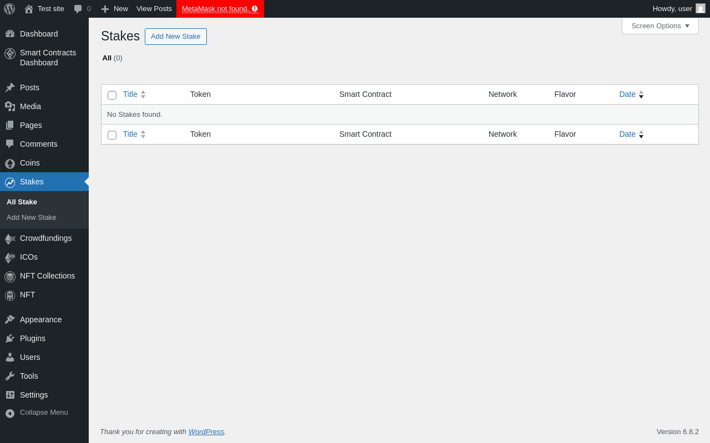Click the home icon beside Test site

pos(29,9)
